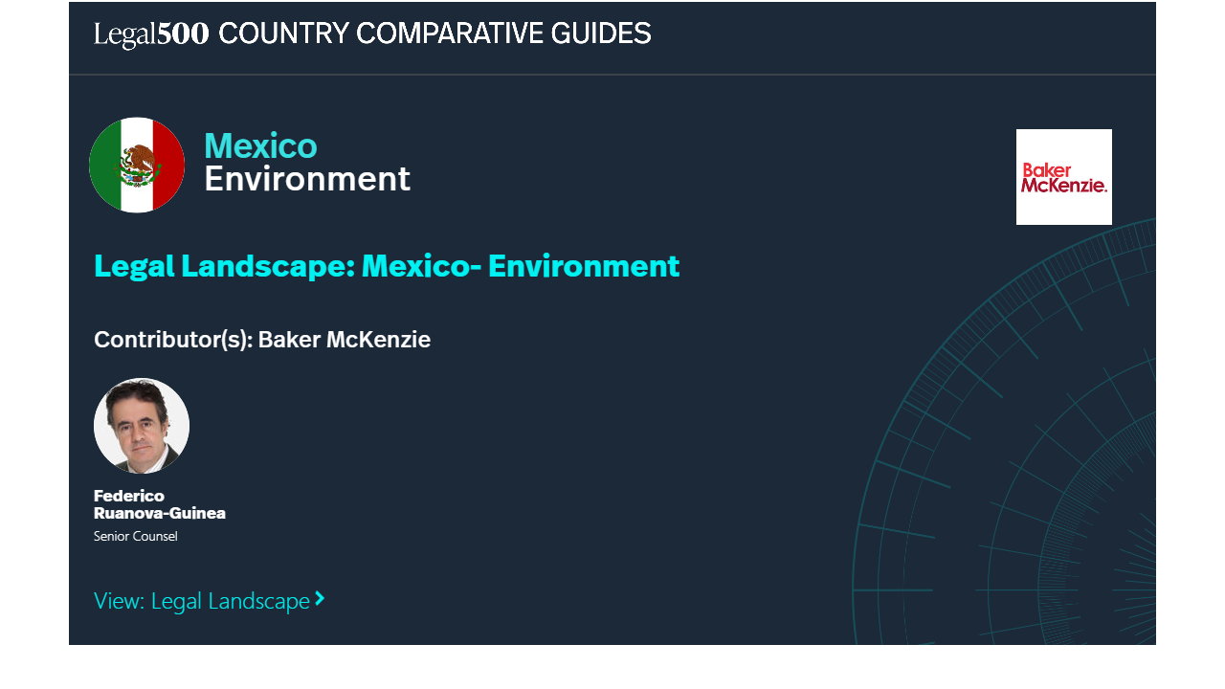Click the Legal500 logo in the header
This screenshot has width=1225, height=689.
coord(151,34)
